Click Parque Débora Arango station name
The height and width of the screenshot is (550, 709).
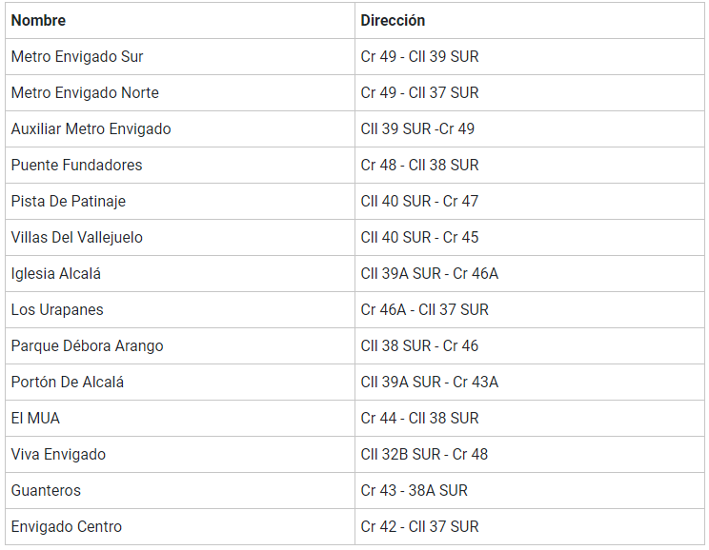(87, 346)
